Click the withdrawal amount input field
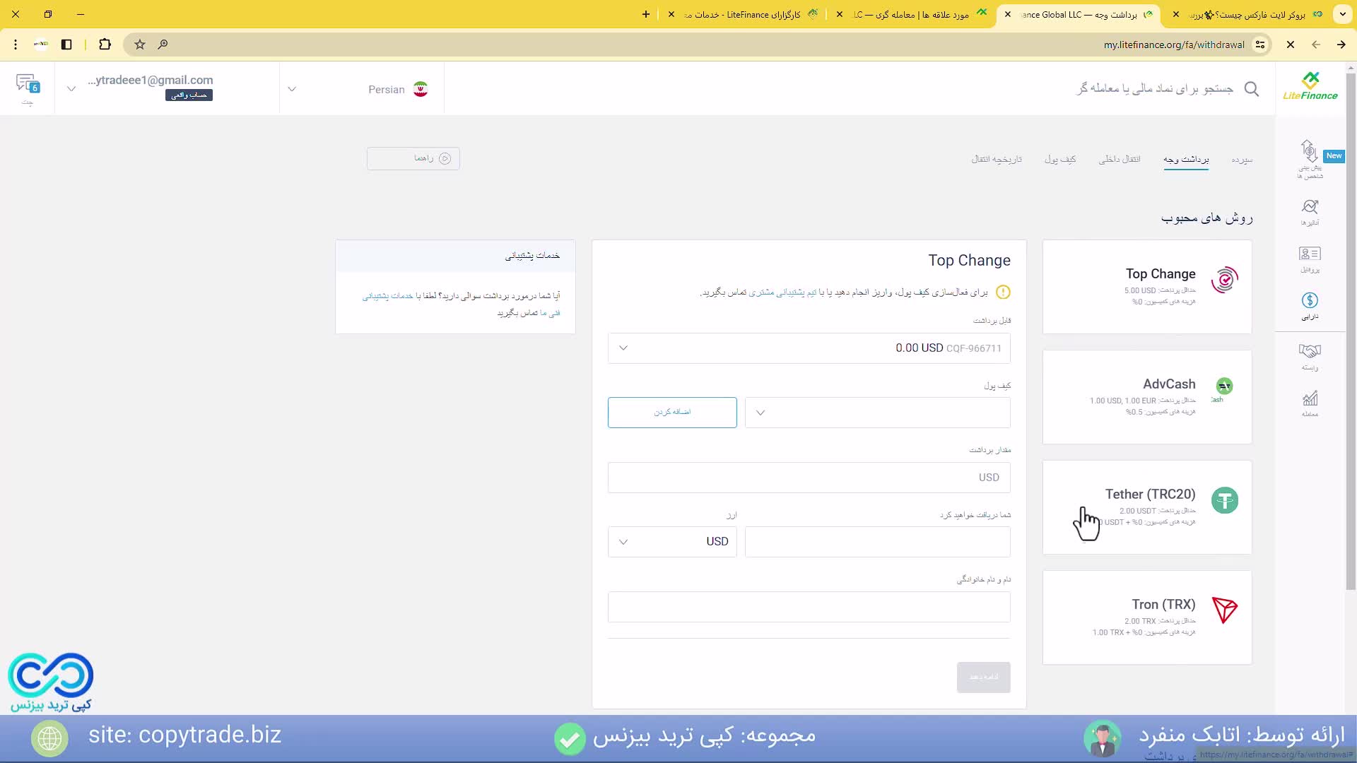 pos(809,478)
